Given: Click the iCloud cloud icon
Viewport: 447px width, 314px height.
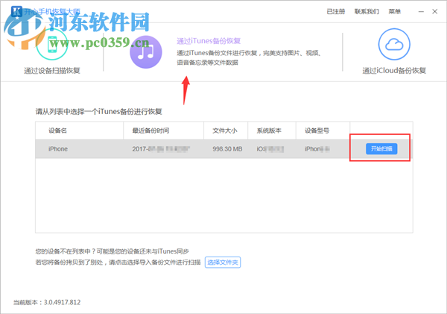Looking at the screenshot, I should 394,44.
